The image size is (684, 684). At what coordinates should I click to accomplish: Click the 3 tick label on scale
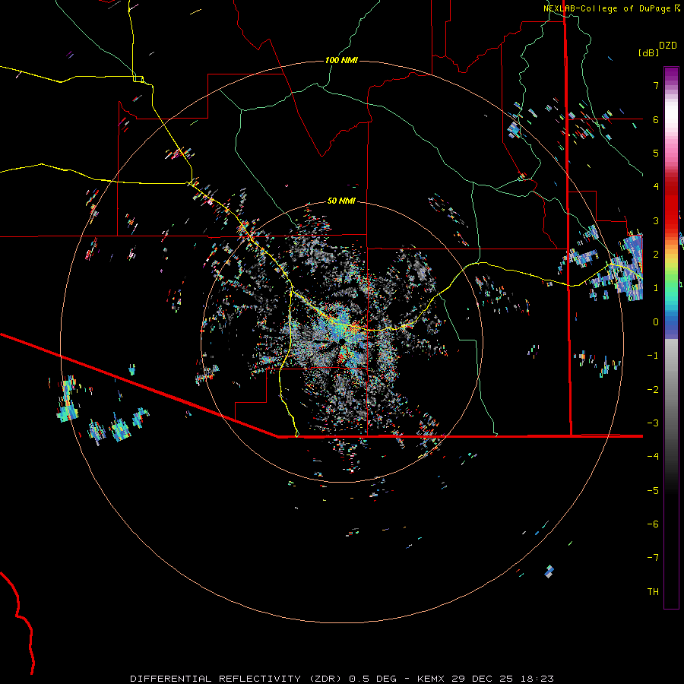(x=656, y=220)
